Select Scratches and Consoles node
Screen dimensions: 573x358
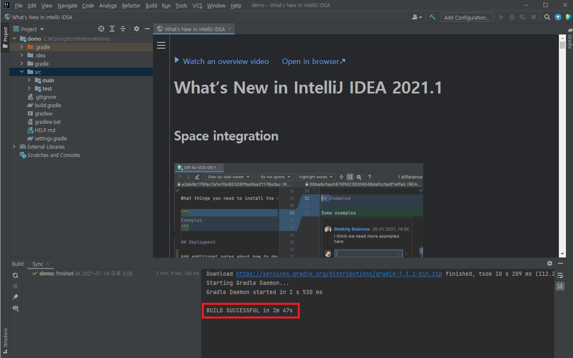point(54,155)
